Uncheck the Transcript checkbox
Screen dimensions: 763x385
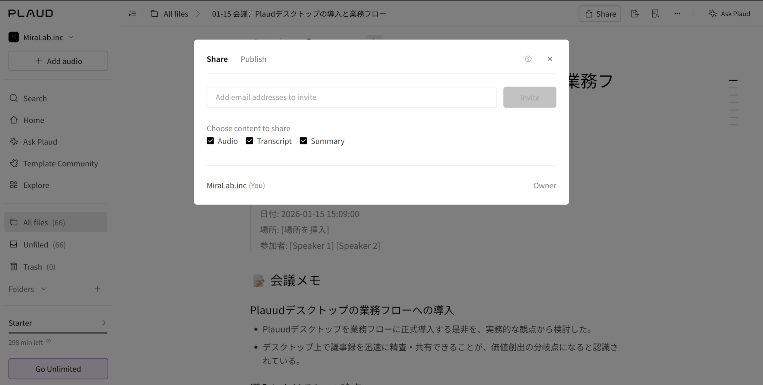[x=250, y=141]
